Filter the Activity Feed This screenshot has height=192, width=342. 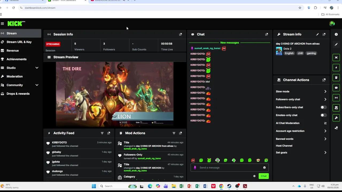point(102,133)
